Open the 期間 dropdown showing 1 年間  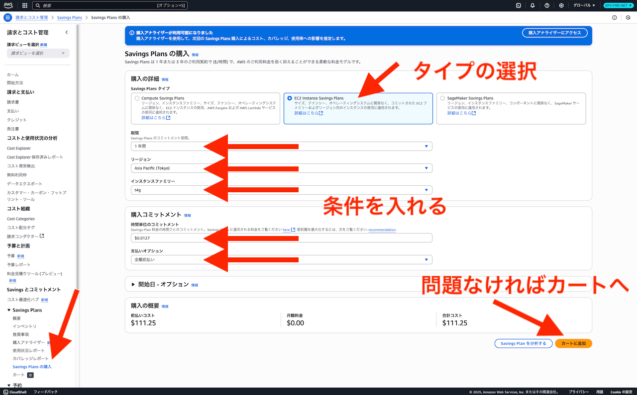click(282, 146)
